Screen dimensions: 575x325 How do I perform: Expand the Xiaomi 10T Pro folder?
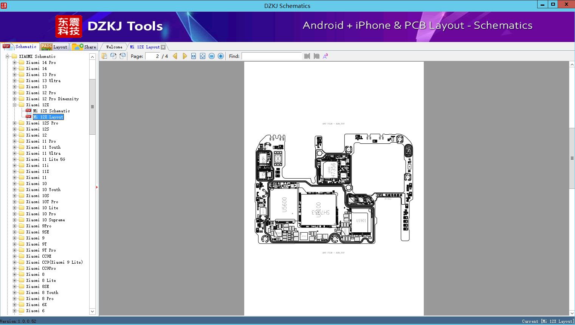[14, 202]
